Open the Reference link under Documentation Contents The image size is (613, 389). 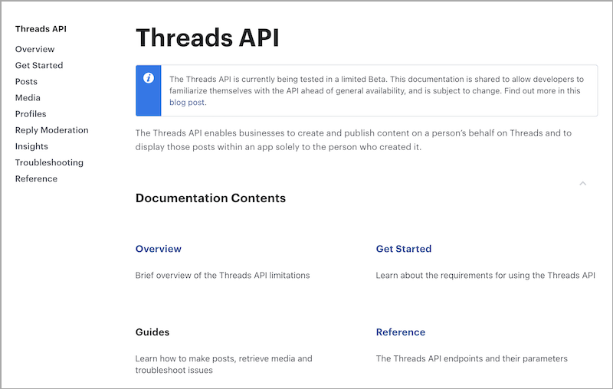[400, 332]
